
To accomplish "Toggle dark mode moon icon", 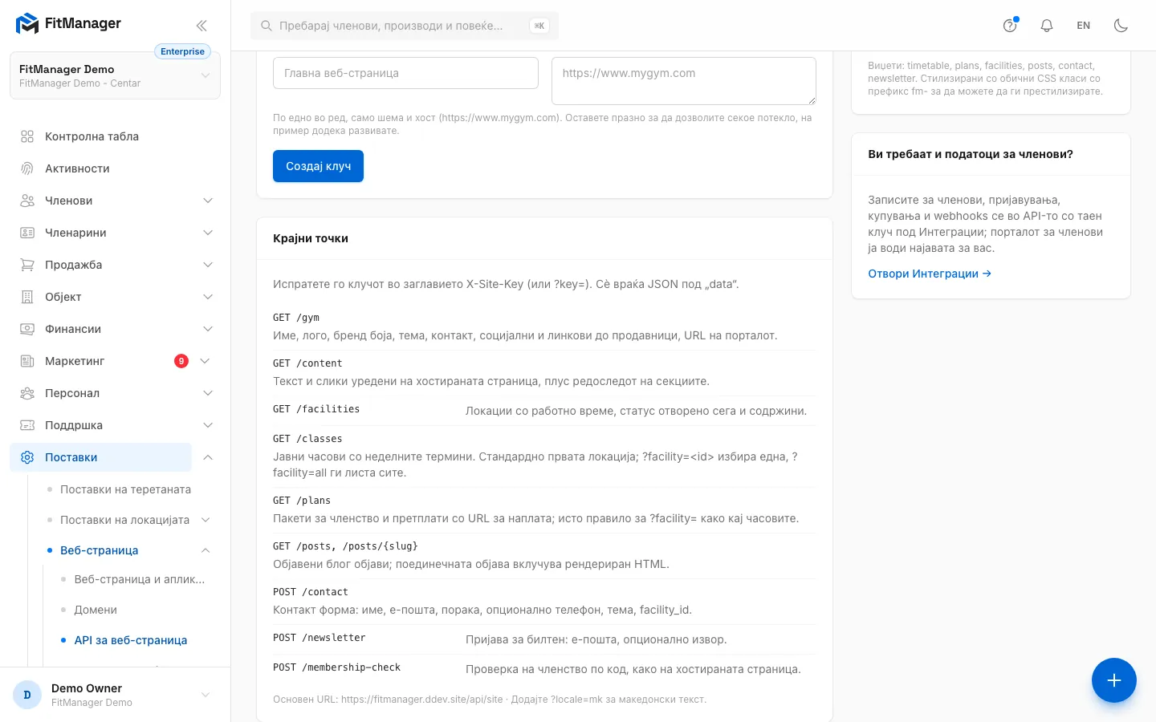I will click(x=1121, y=26).
